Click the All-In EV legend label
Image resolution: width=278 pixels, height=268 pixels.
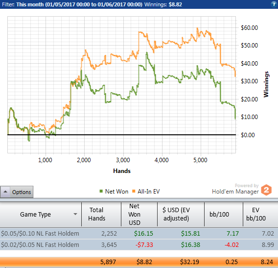coord(149,192)
